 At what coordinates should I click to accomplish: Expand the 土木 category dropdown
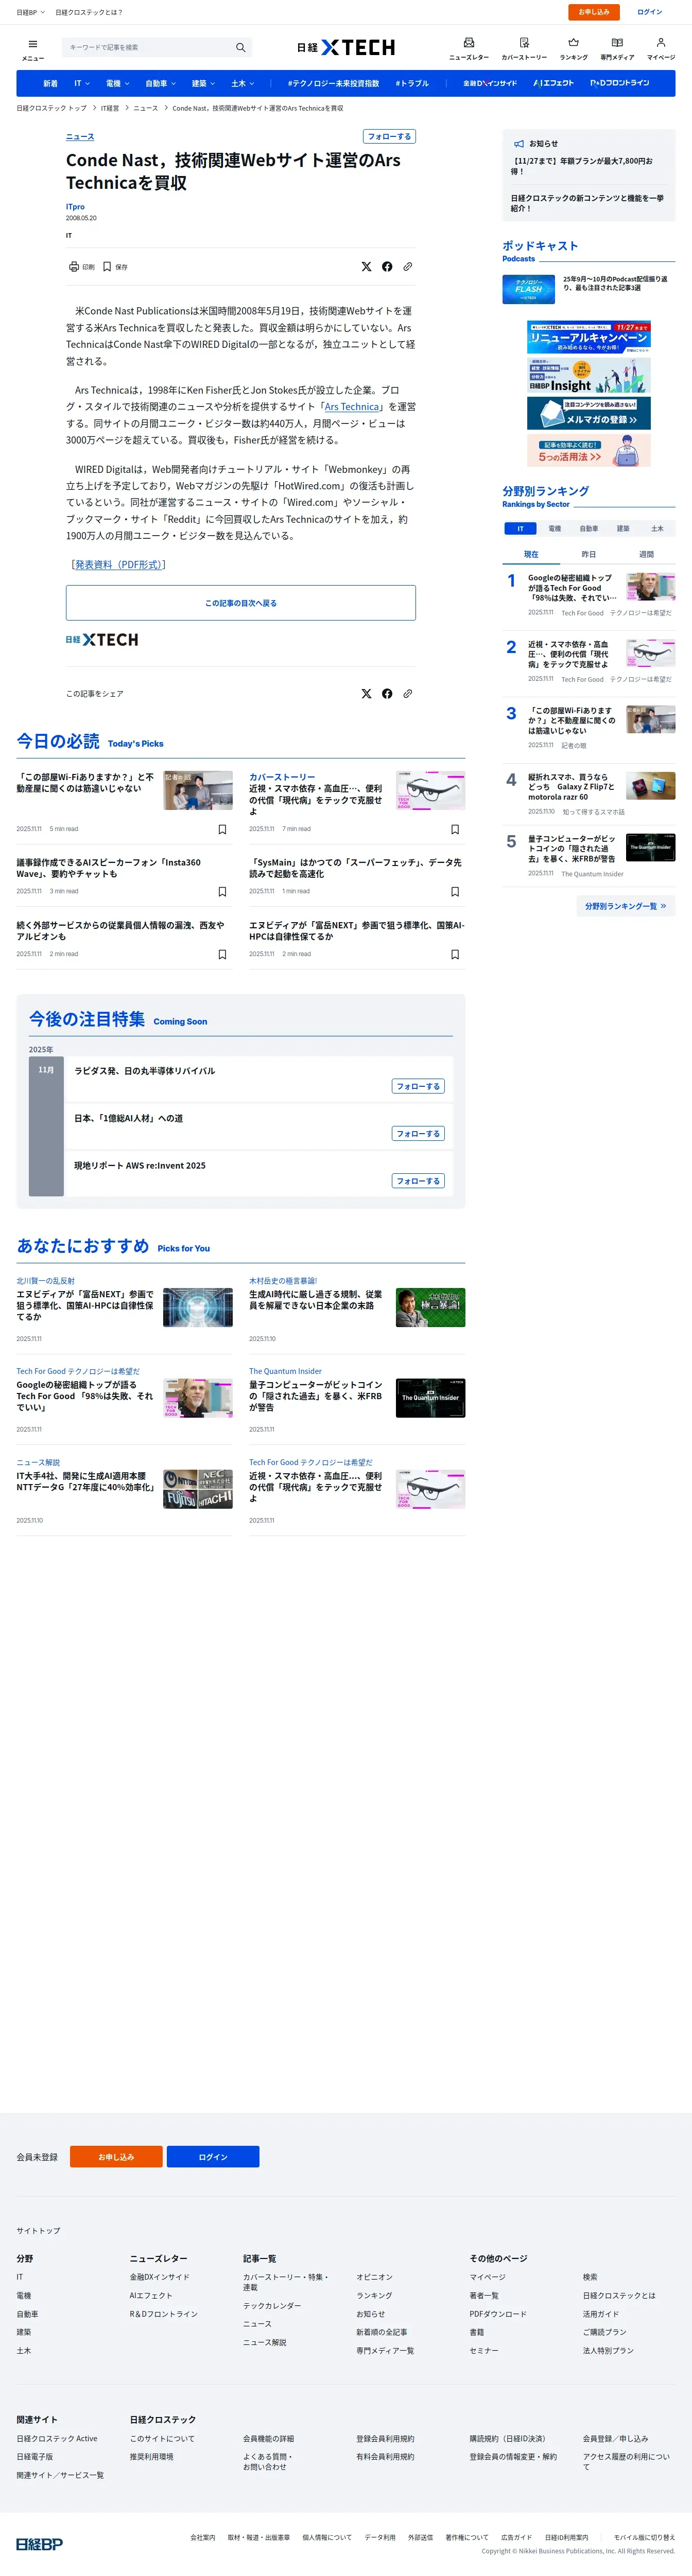click(242, 83)
